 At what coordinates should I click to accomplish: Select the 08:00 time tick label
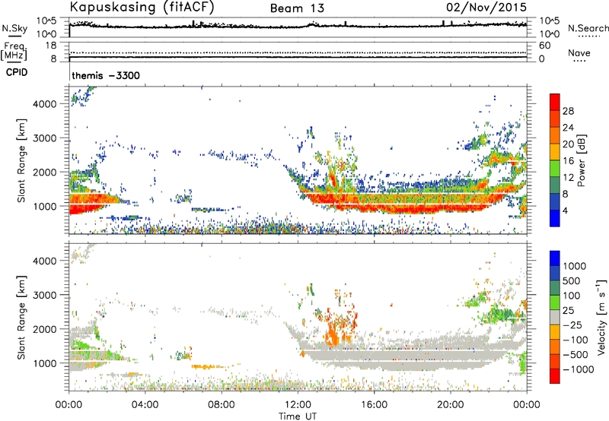tap(222, 405)
